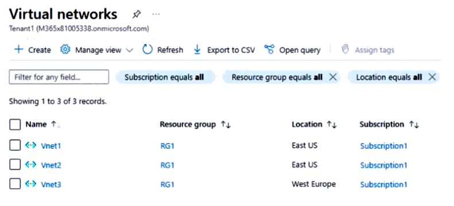This screenshot has width=454, height=206.
Task: Open the ellipsis more options menu
Action: pyautogui.click(x=156, y=14)
